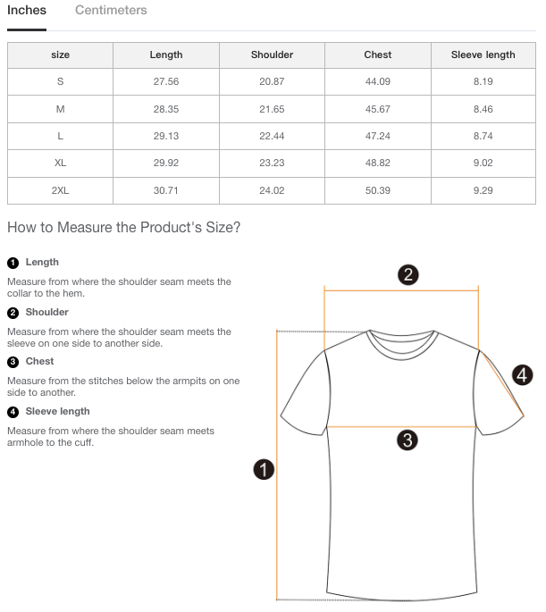This screenshot has width=546, height=612.
Task: Click the Sleeve length column header
Action: [x=483, y=54]
